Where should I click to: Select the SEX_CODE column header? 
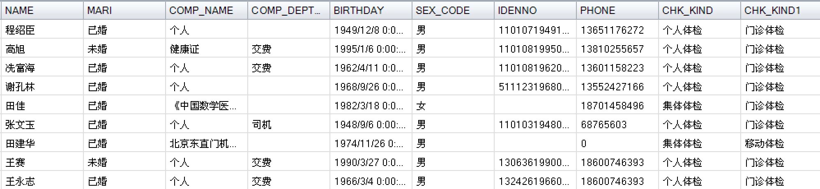pos(453,10)
